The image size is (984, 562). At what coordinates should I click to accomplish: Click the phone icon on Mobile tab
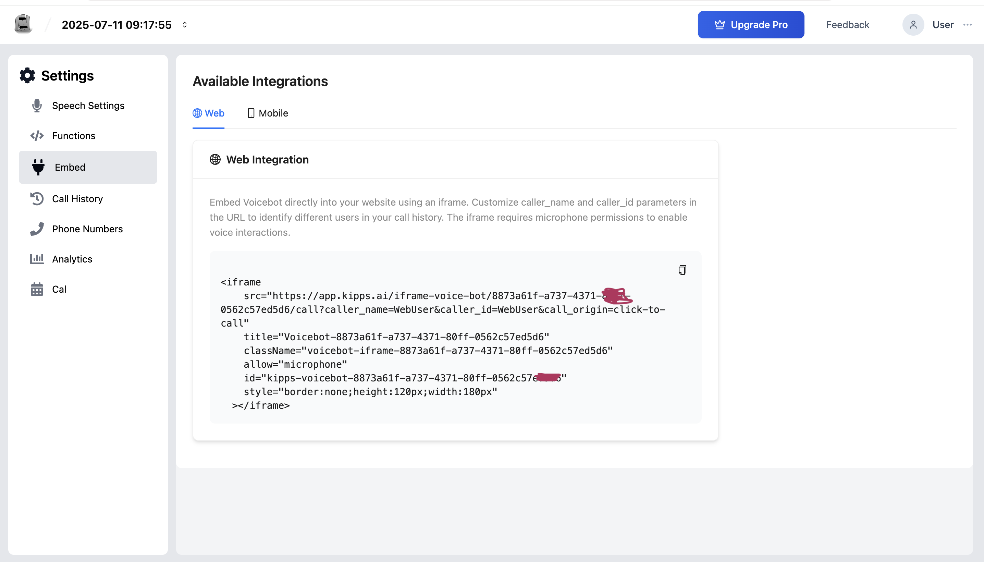pyautogui.click(x=251, y=113)
